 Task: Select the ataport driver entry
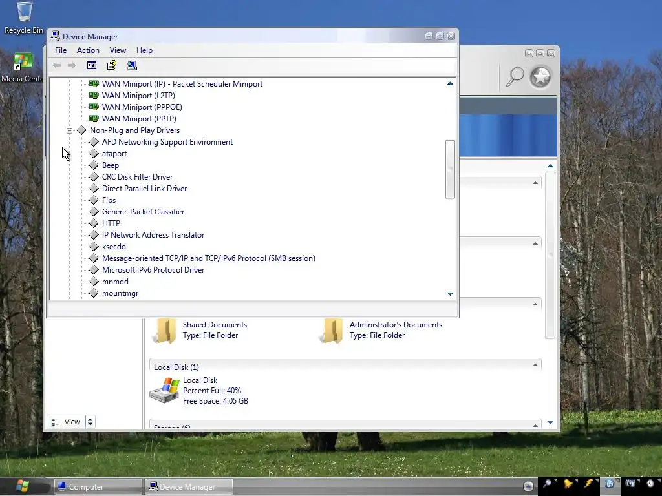tap(114, 154)
